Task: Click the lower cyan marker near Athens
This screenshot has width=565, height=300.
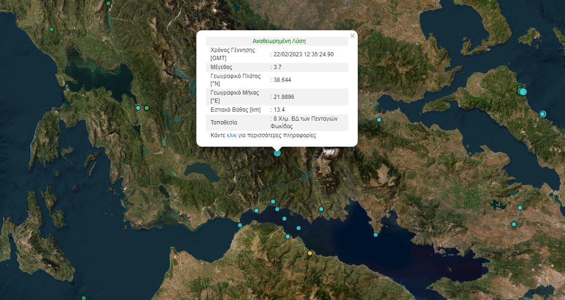Action: click(514, 224)
